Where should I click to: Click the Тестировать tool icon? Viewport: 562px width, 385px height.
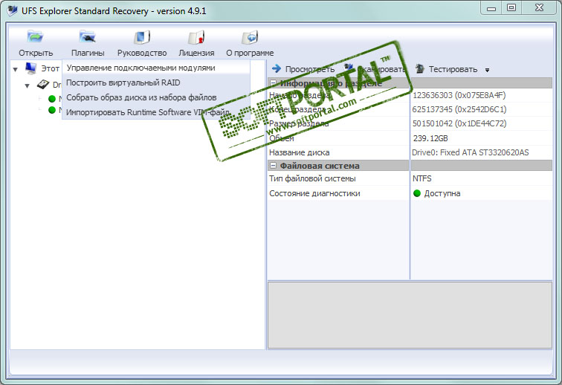420,68
